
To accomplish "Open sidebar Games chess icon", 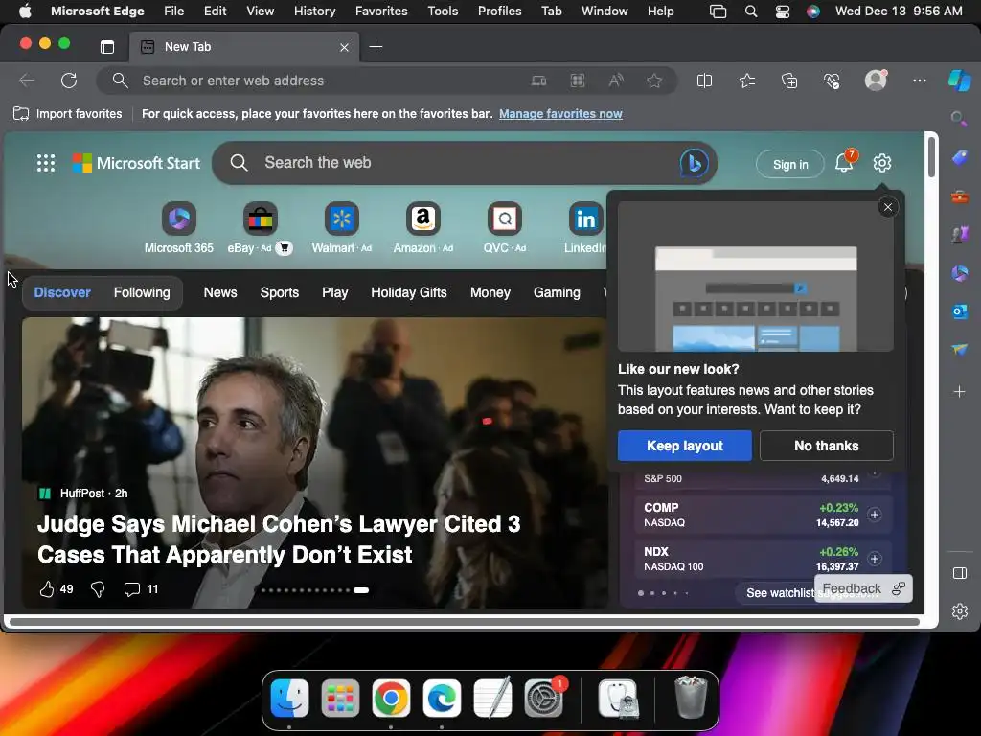I will pyautogui.click(x=960, y=234).
